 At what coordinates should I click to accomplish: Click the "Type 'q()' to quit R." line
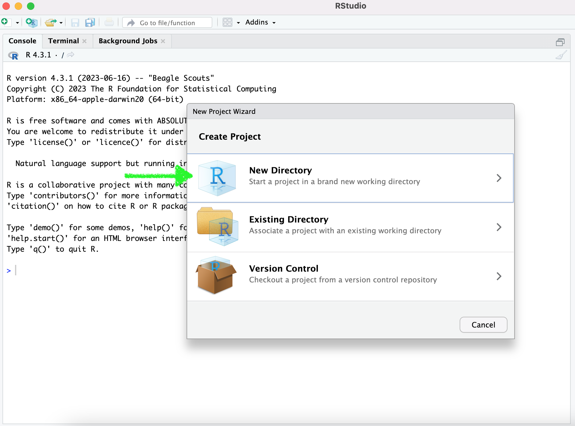click(53, 249)
